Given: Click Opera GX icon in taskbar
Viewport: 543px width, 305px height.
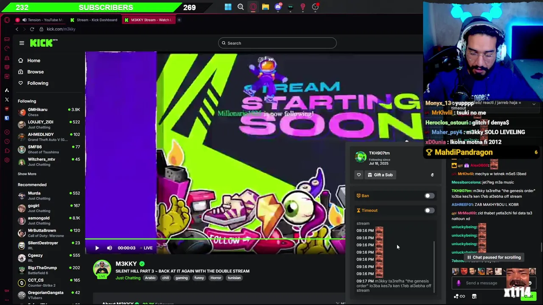Looking at the screenshot, I should [x=253, y=7].
